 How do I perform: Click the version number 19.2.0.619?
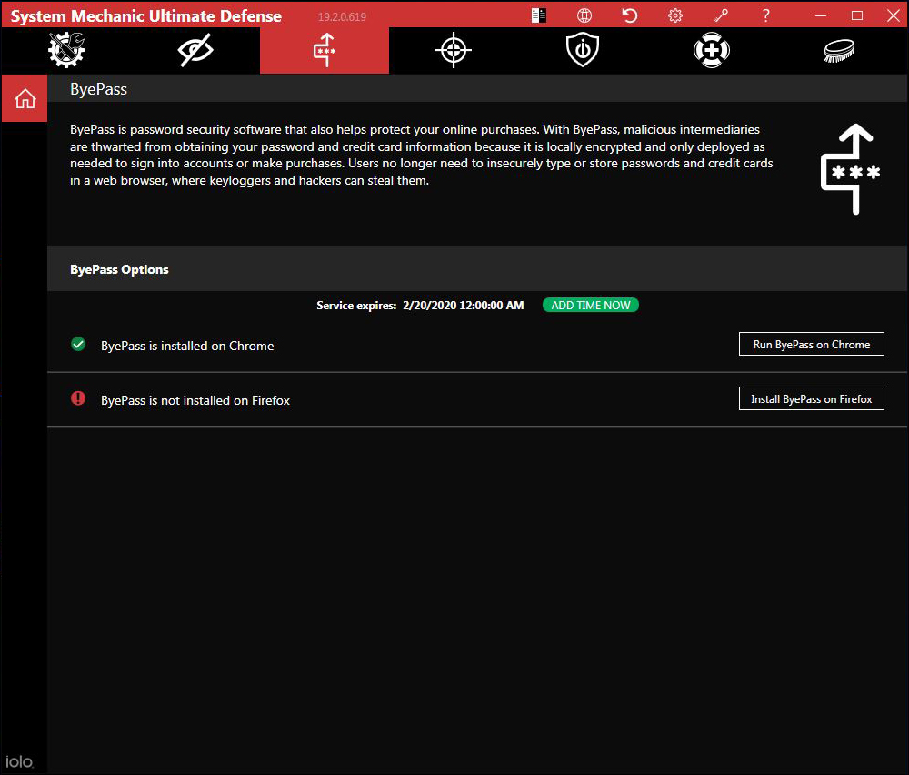pos(342,16)
